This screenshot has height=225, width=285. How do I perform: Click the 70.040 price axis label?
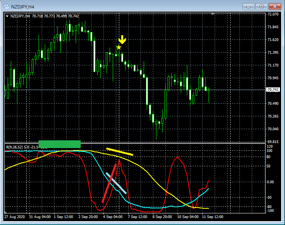(x=273, y=129)
